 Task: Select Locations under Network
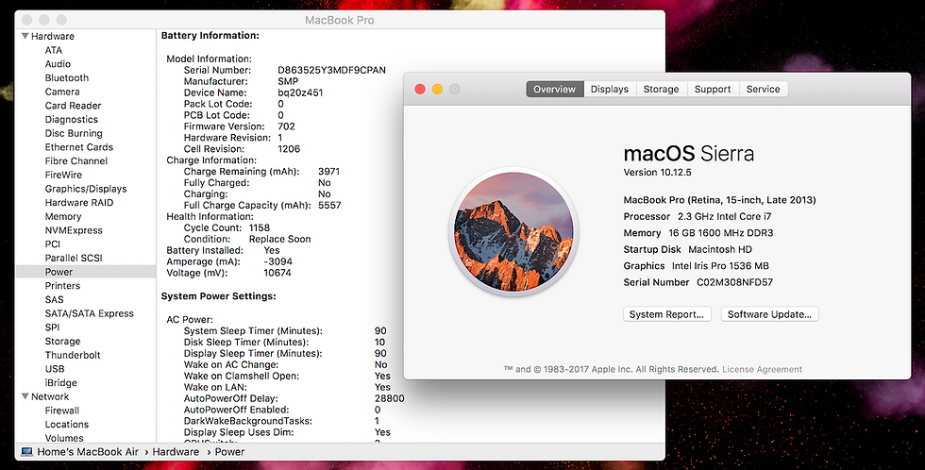point(67,424)
